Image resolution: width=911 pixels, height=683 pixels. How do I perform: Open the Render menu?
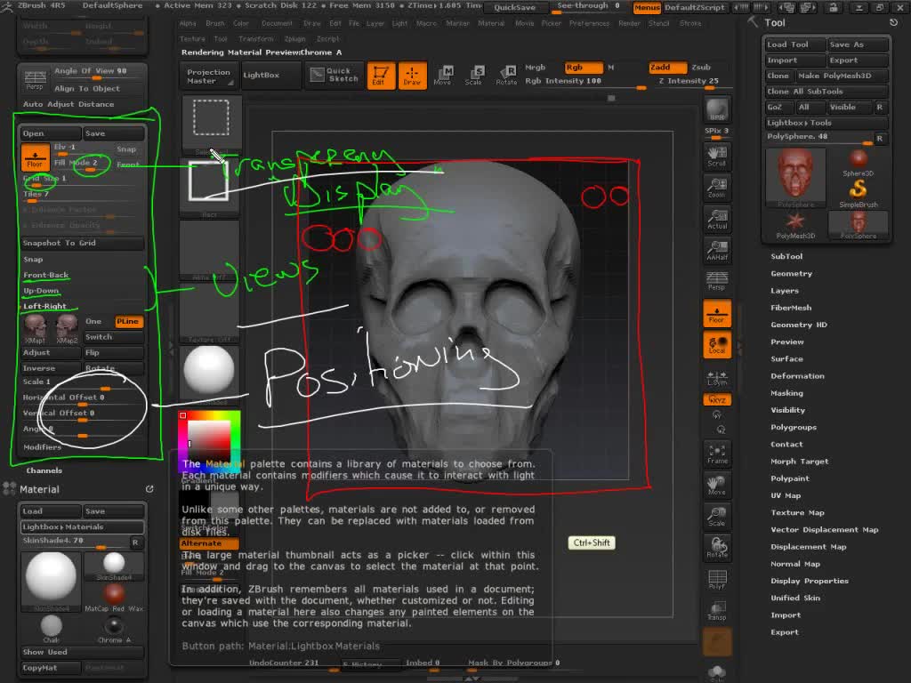[x=629, y=24]
